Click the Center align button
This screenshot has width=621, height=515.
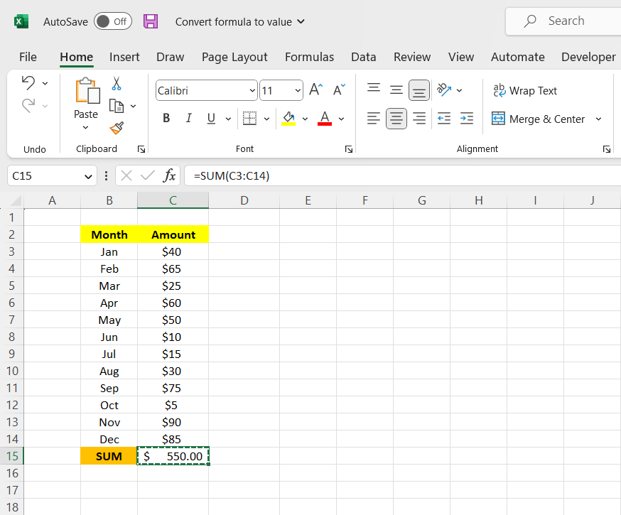(x=396, y=119)
